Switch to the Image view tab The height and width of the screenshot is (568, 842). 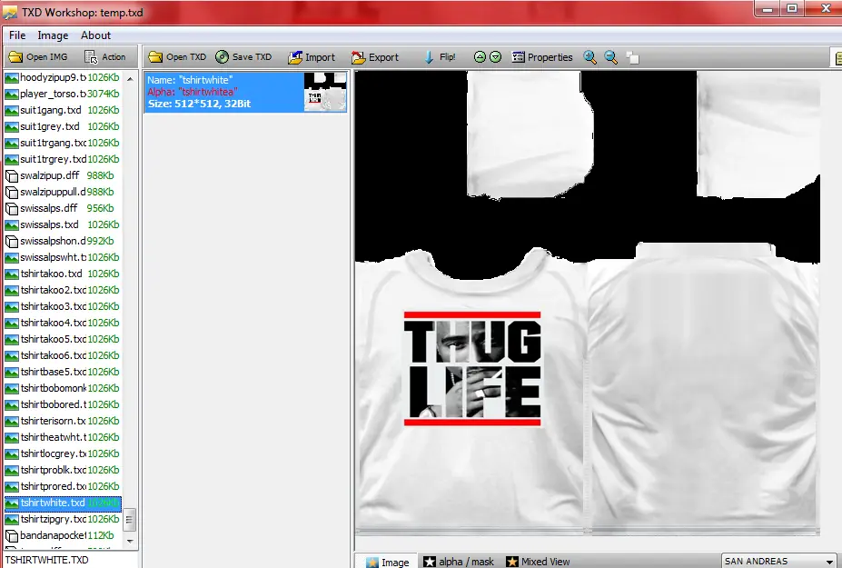pyautogui.click(x=387, y=562)
